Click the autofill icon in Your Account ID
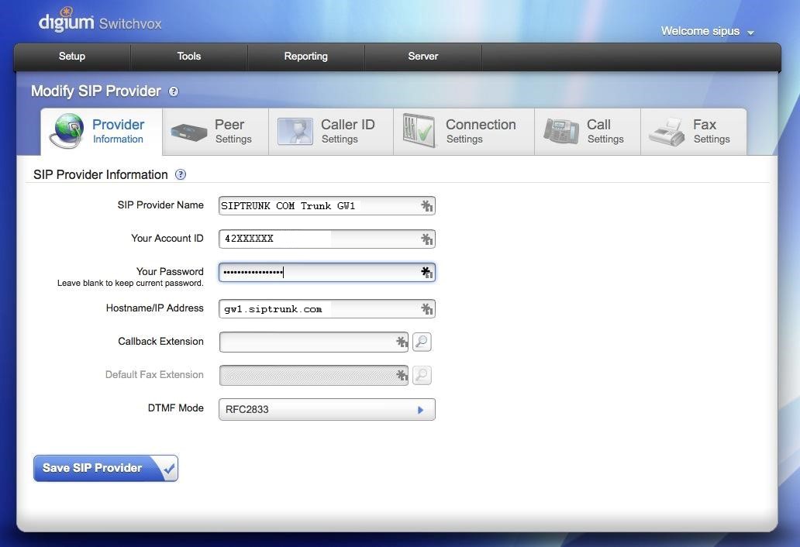Screen dimensions: 800x547 [426, 239]
